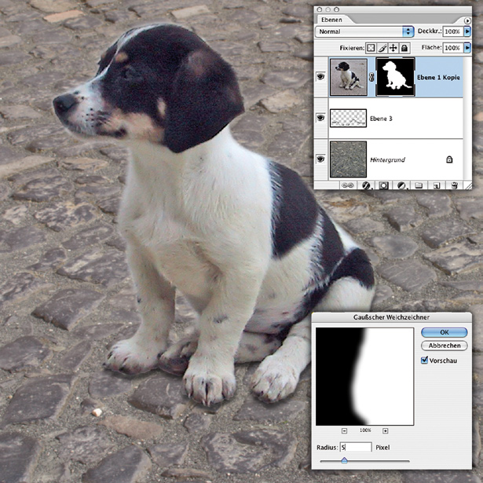Image resolution: width=483 pixels, height=483 pixels.
Task: Select the layer named Hintergrund
Action: tap(387, 160)
